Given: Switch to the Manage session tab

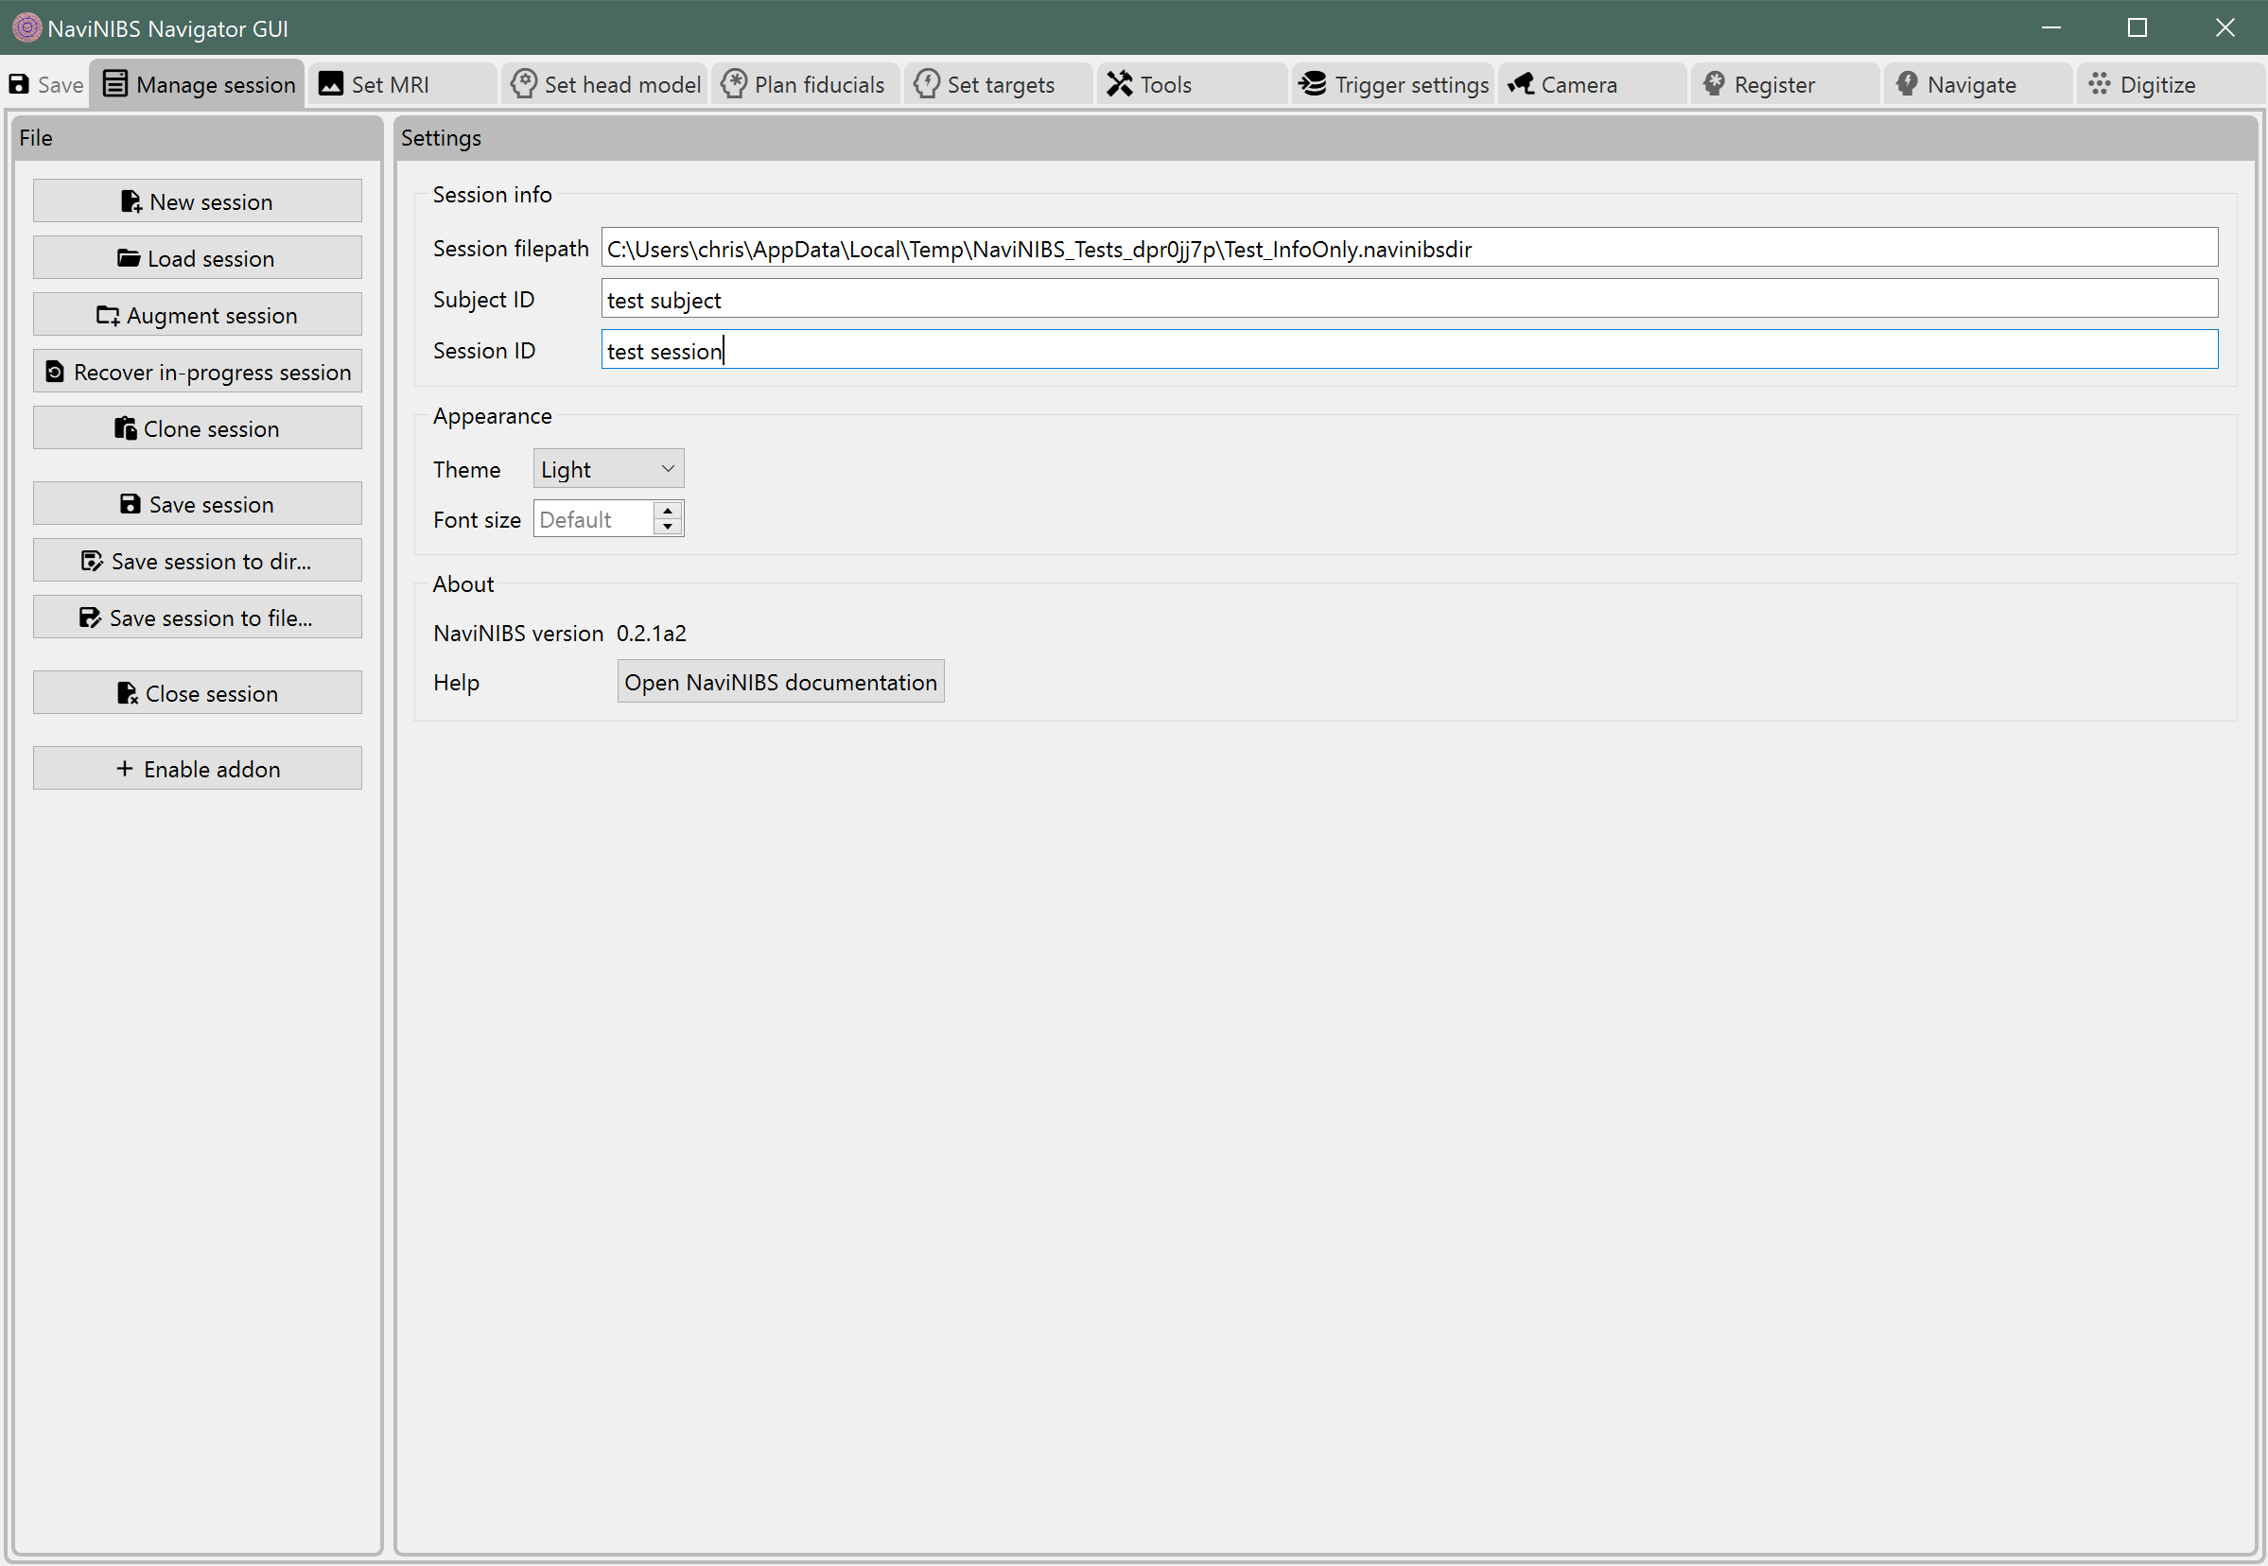Looking at the screenshot, I should pos(199,84).
